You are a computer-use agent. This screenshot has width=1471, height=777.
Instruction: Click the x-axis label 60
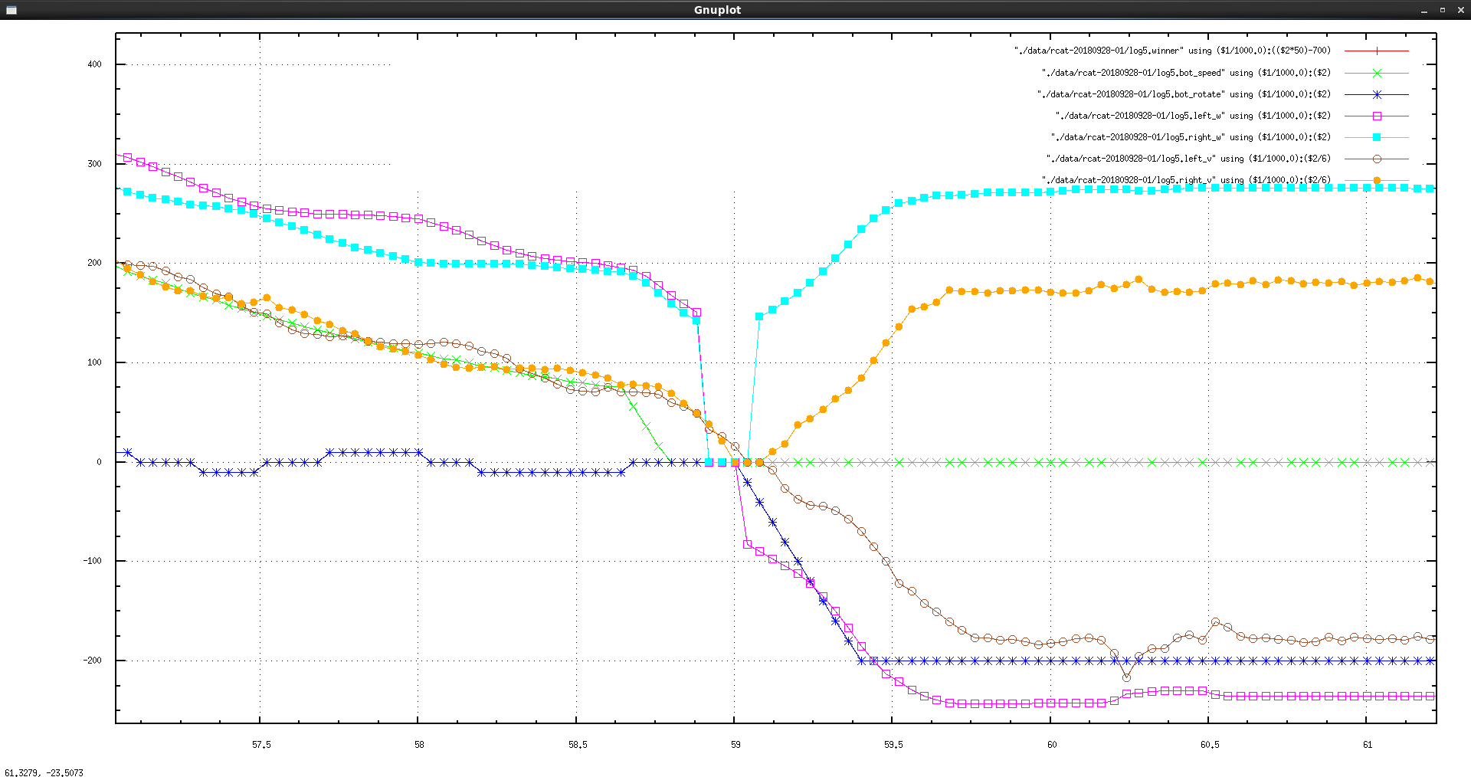click(x=1052, y=745)
